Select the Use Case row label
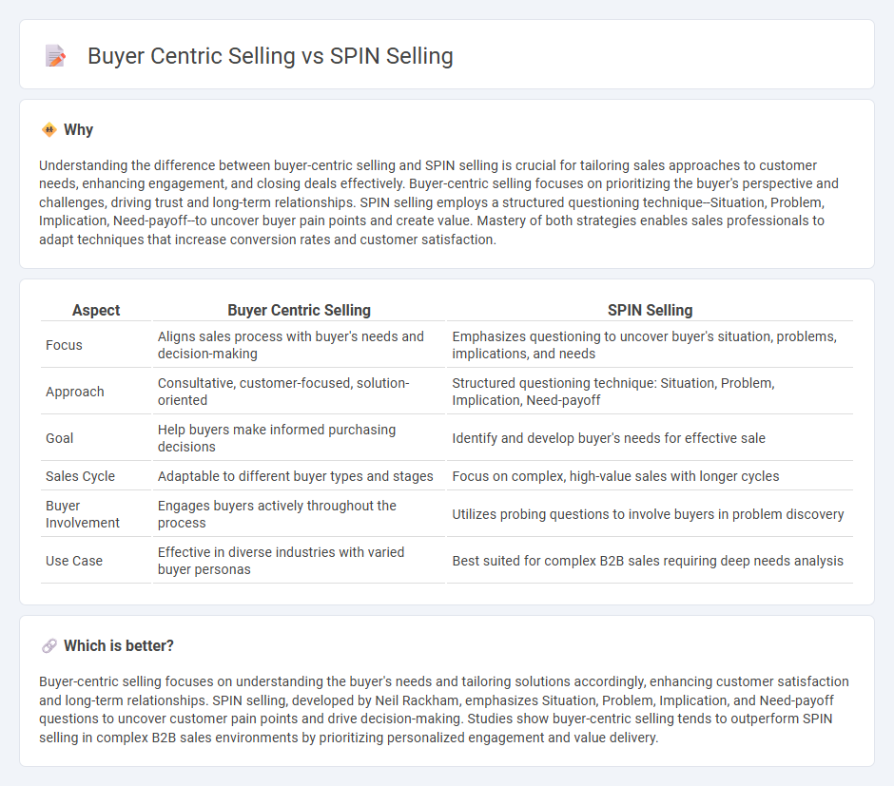894x786 pixels. click(x=74, y=561)
